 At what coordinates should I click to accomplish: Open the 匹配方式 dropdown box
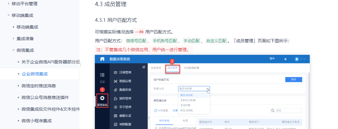[x=194, y=89]
